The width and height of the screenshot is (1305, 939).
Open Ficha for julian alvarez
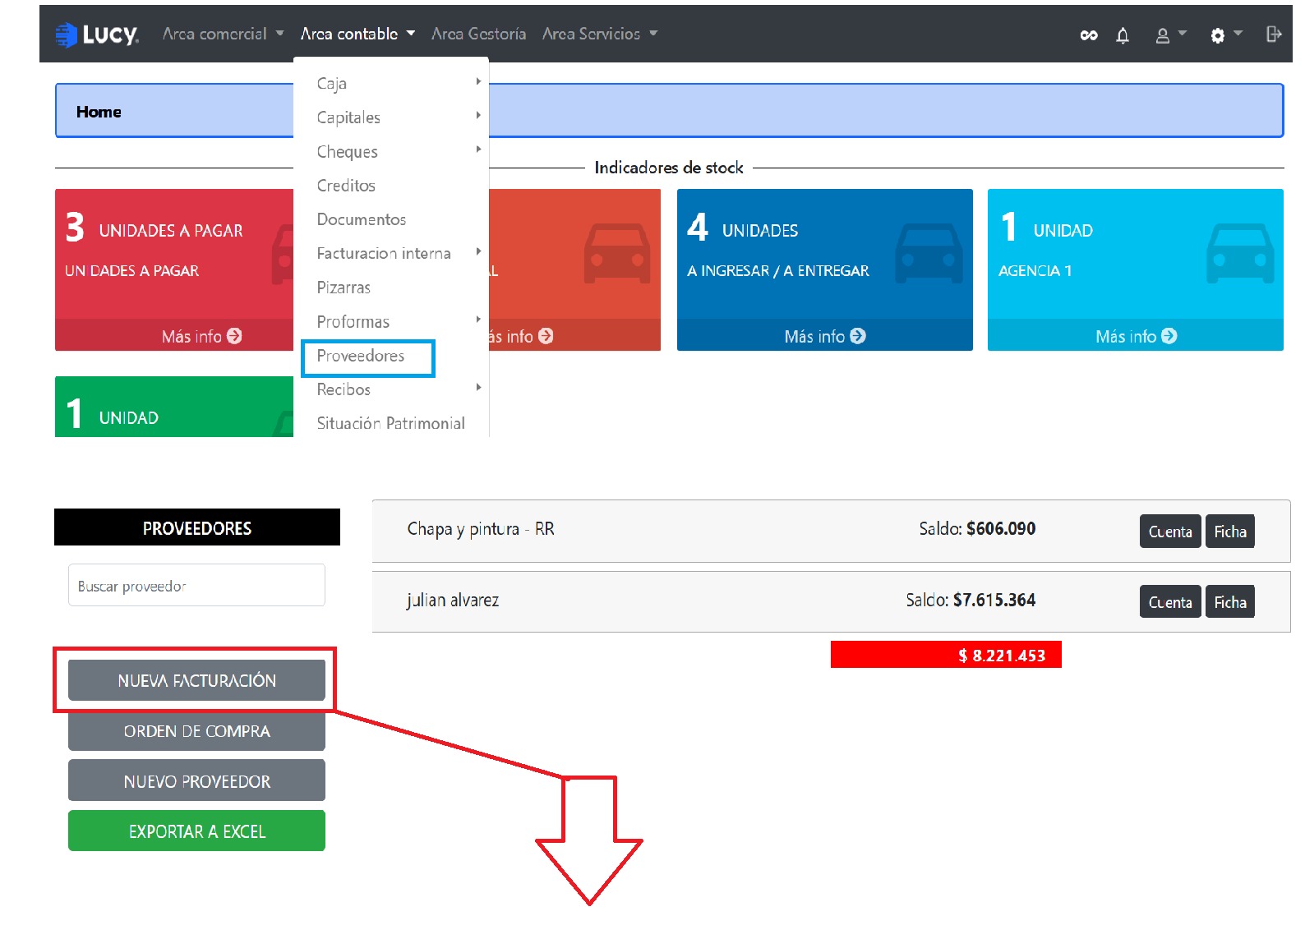pyautogui.click(x=1230, y=602)
